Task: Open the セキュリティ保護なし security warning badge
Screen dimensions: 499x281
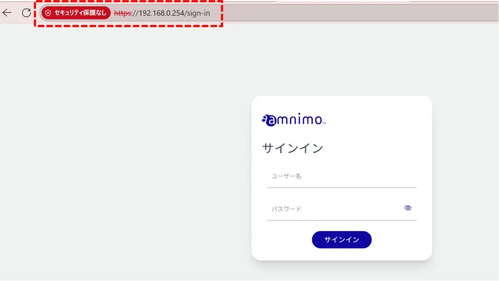Action: point(76,13)
